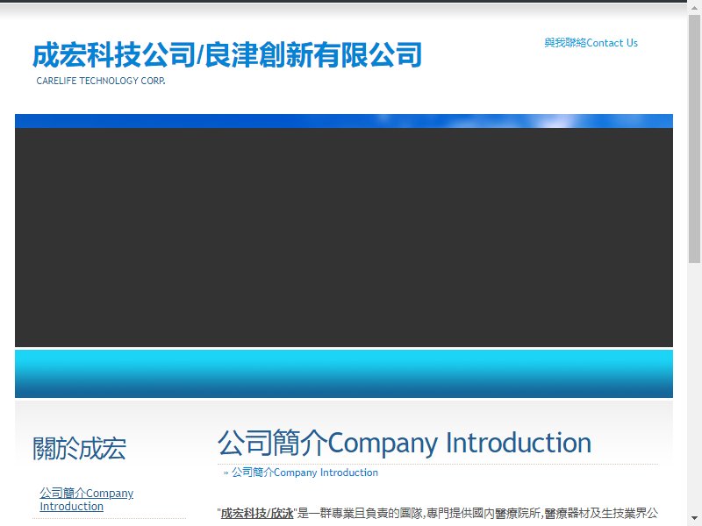Viewport: 702px width, 526px height.
Task: Open sidebar link 公司簡介Company Introduction
Action: (86, 500)
